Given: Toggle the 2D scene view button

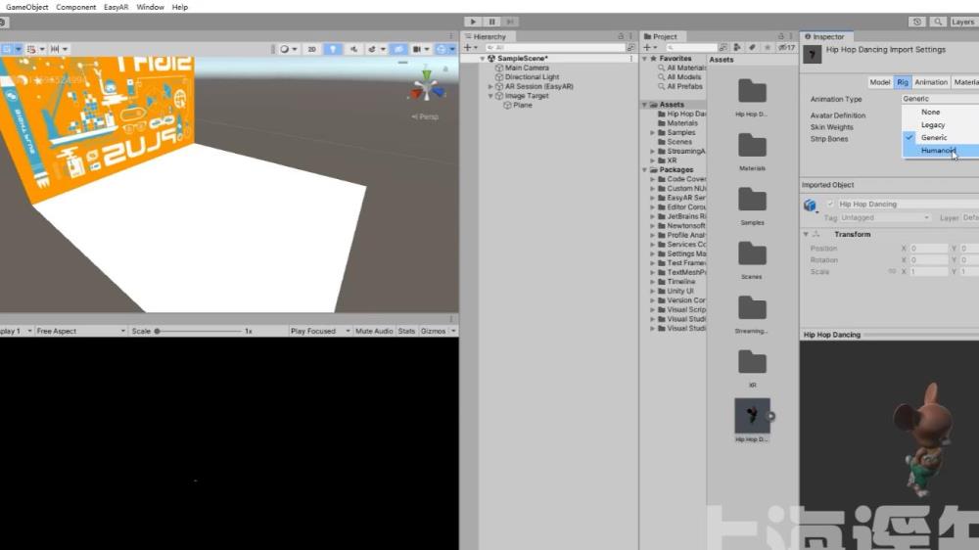Looking at the screenshot, I should coord(311,49).
